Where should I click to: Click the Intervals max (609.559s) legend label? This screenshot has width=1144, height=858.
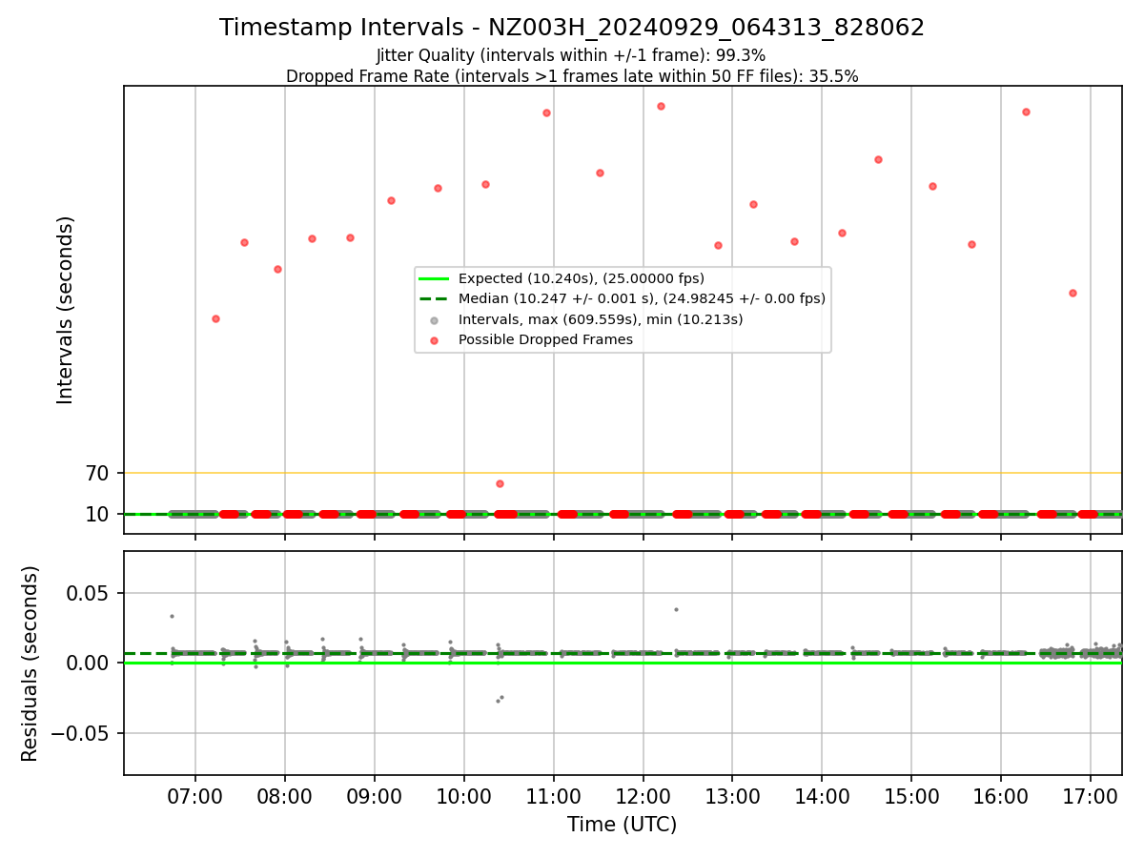(x=601, y=319)
